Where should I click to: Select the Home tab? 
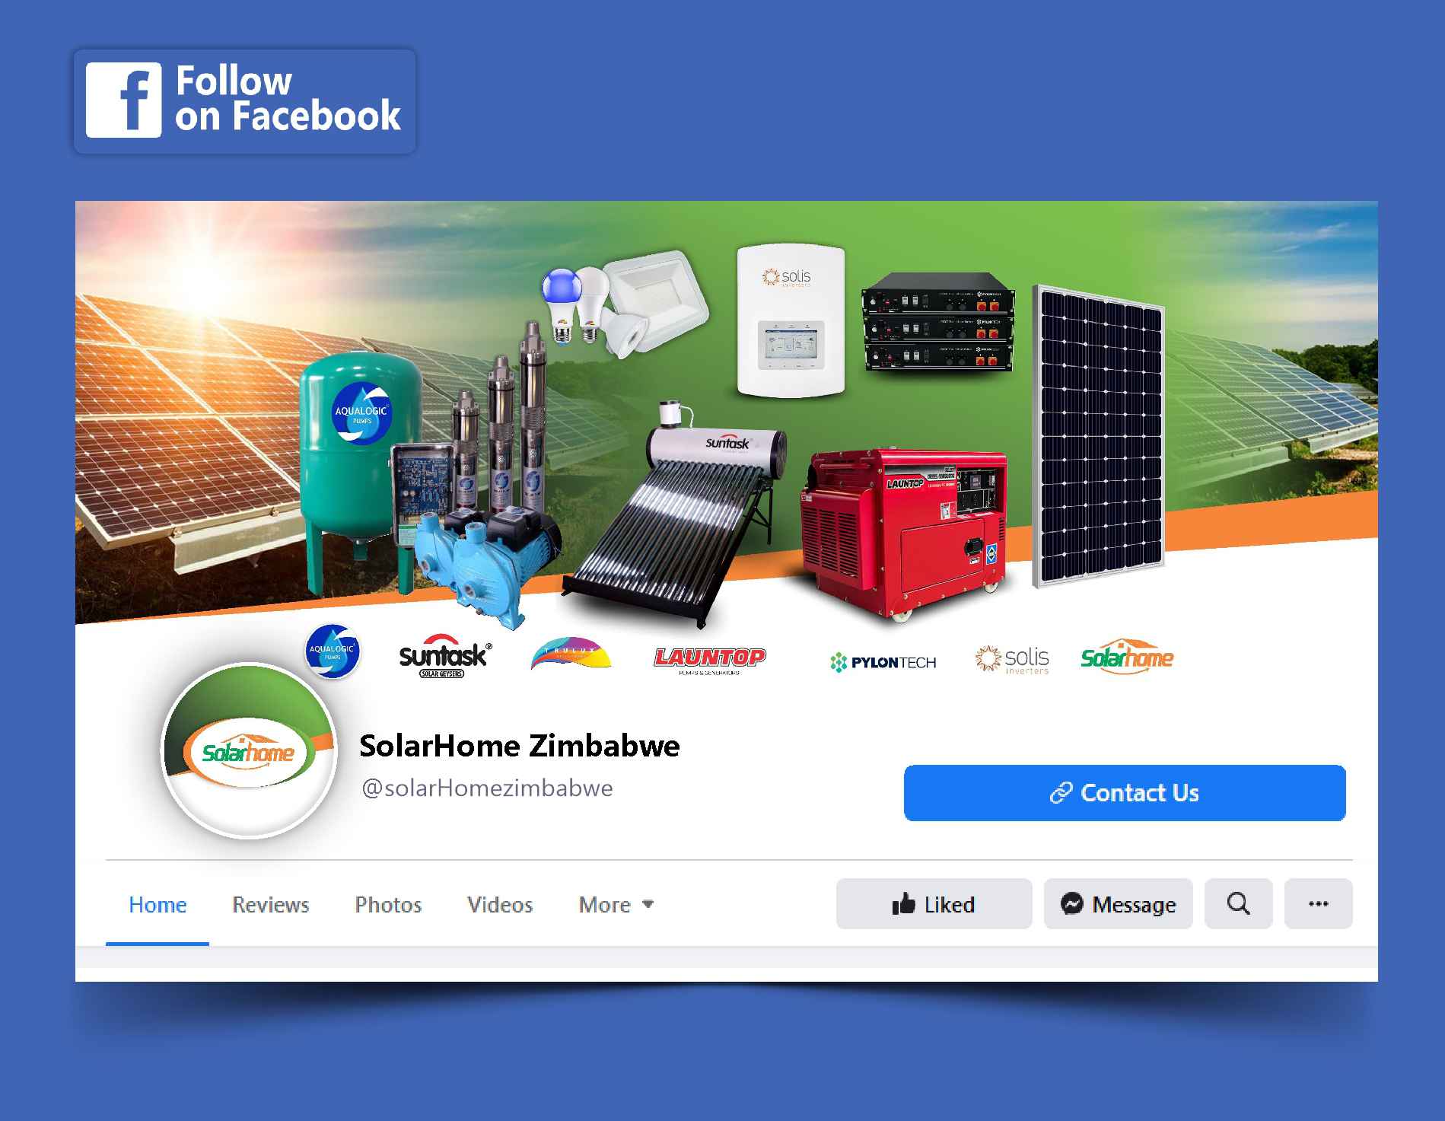[x=158, y=905]
